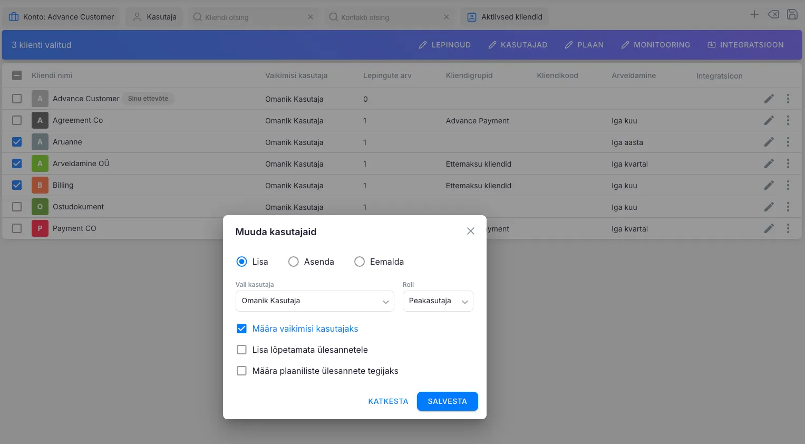Screen dimensions: 805x444
Task: Open MONITOORING bulk action
Action: [655, 45]
